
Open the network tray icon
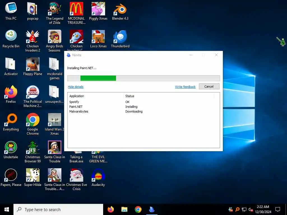(x=244, y=209)
